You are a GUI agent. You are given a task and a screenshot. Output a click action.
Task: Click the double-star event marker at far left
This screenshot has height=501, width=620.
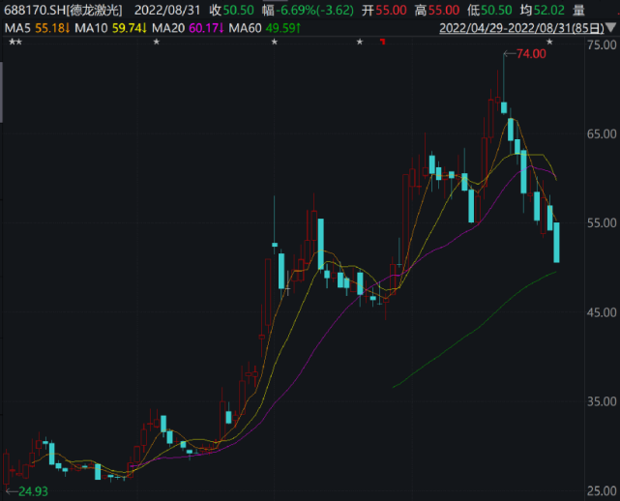click(14, 43)
